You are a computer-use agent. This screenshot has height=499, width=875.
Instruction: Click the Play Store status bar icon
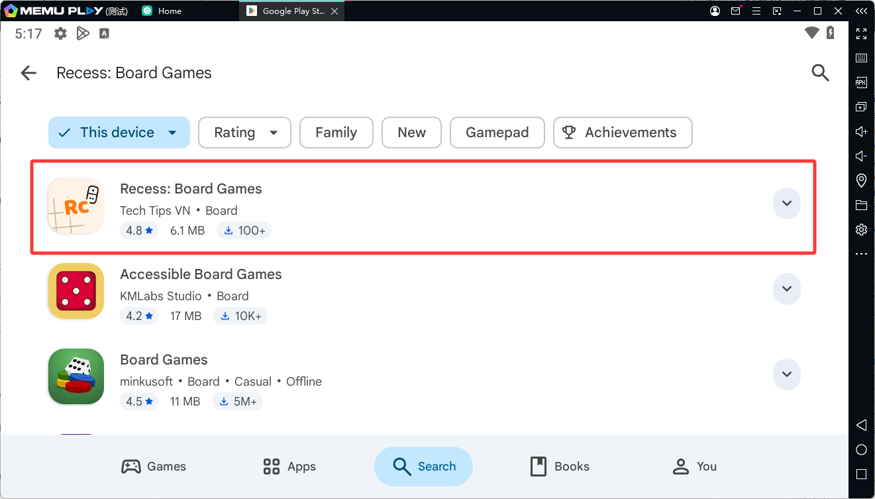pos(83,33)
